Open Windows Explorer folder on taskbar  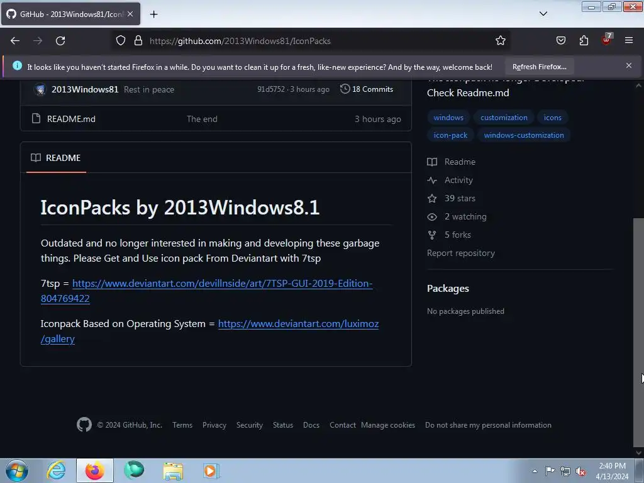173,470
